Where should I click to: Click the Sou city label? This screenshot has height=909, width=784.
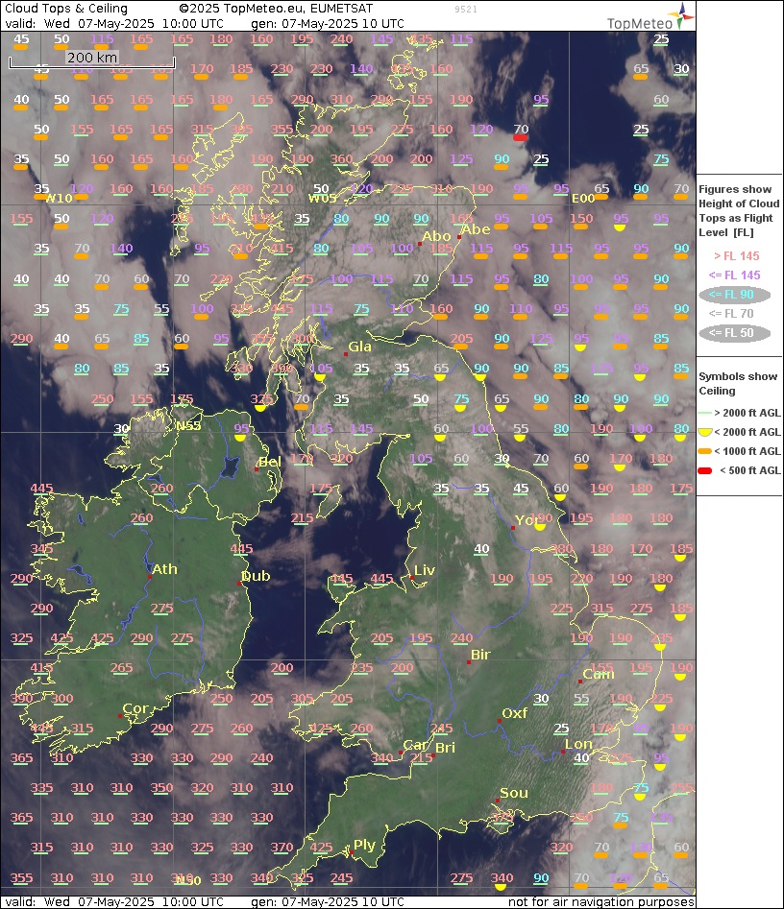[x=514, y=793]
